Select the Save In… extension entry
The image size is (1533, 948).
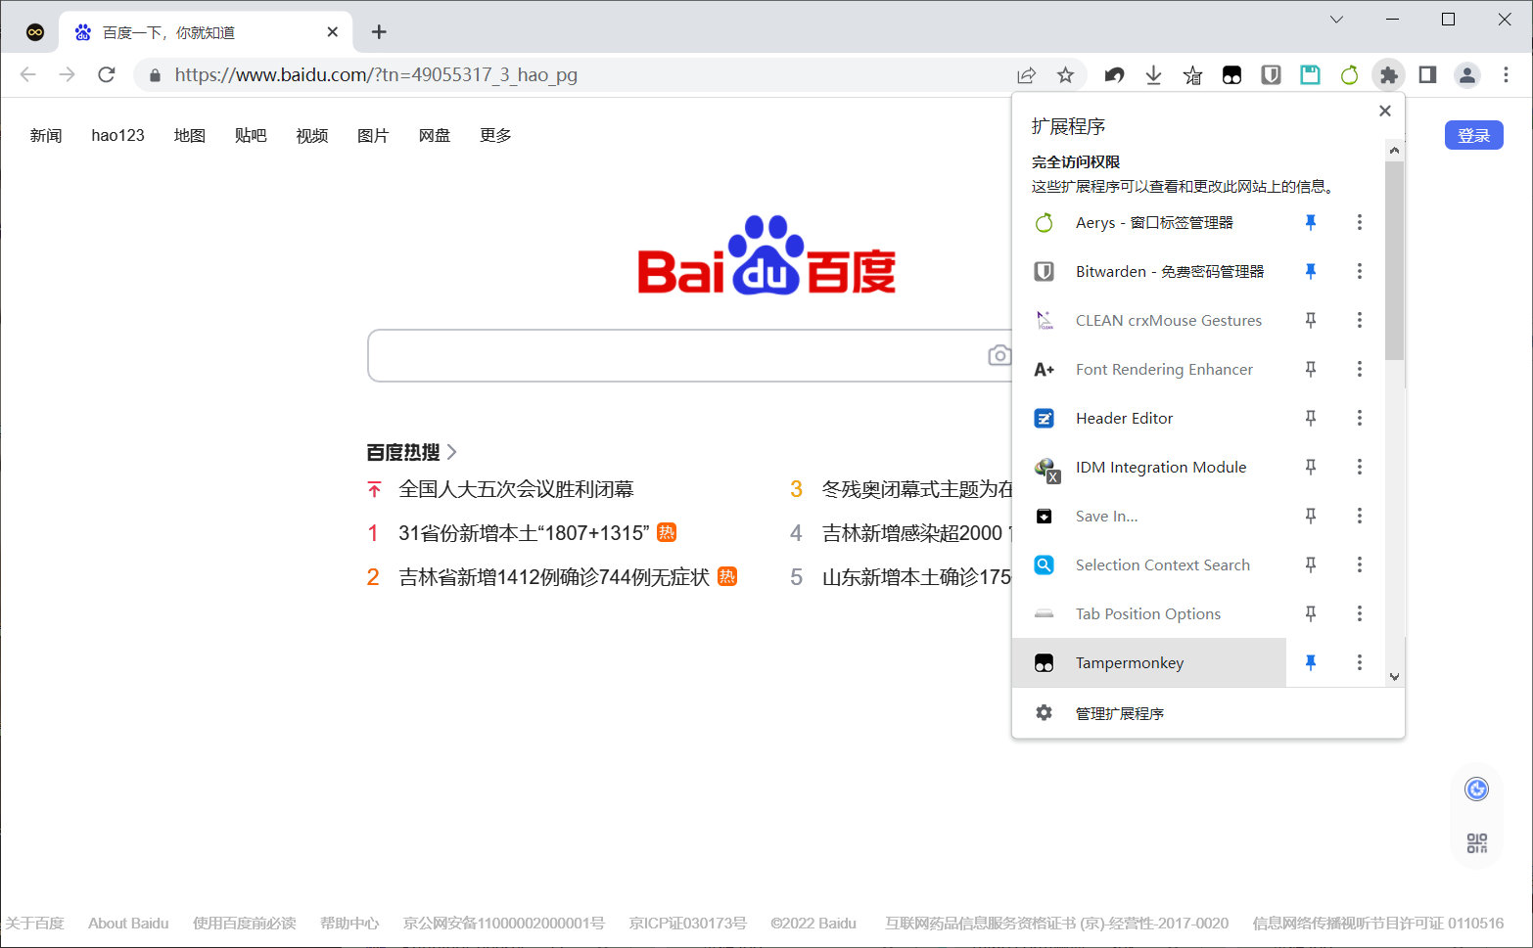tap(1149, 517)
